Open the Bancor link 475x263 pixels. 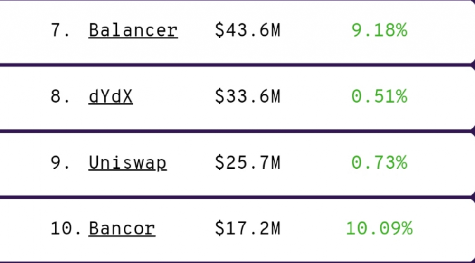click(x=122, y=228)
